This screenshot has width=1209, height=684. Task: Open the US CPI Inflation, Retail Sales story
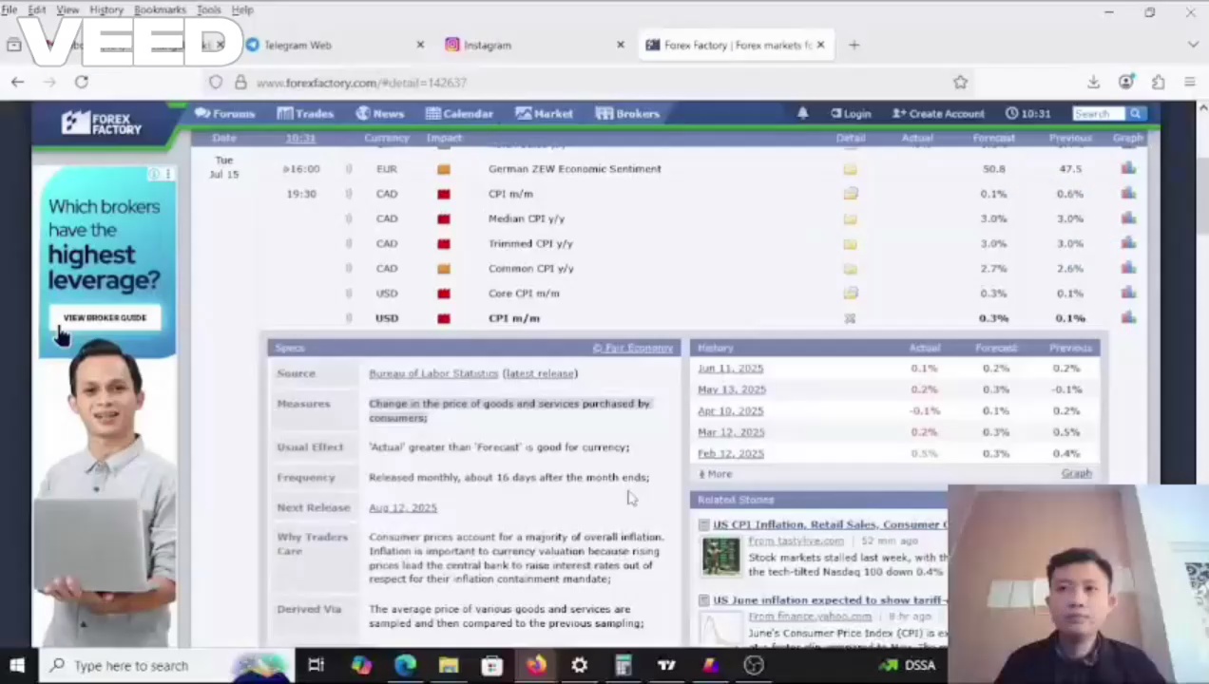click(830, 524)
